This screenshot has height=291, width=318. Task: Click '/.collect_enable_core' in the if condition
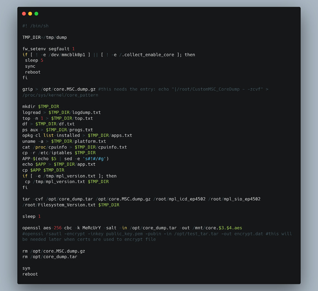[x=147, y=55]
